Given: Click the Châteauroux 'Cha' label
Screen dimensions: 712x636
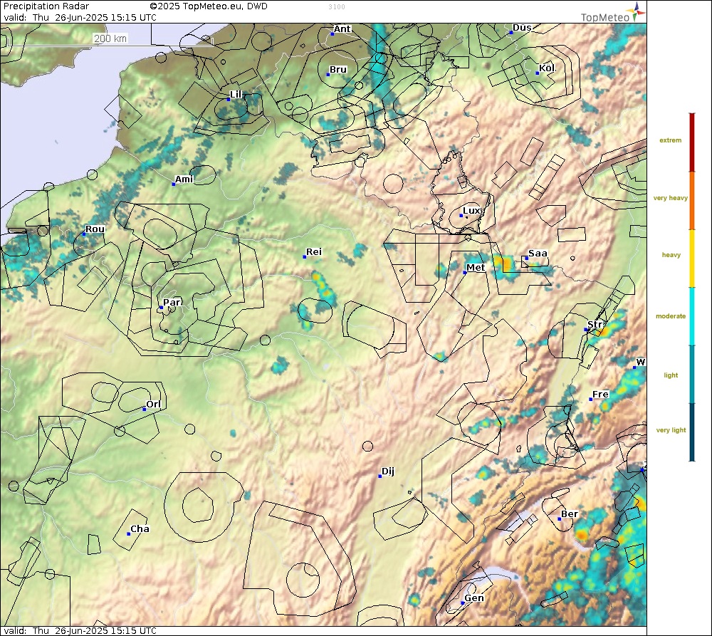Looking at the screenshot, I should click(140, 529).
